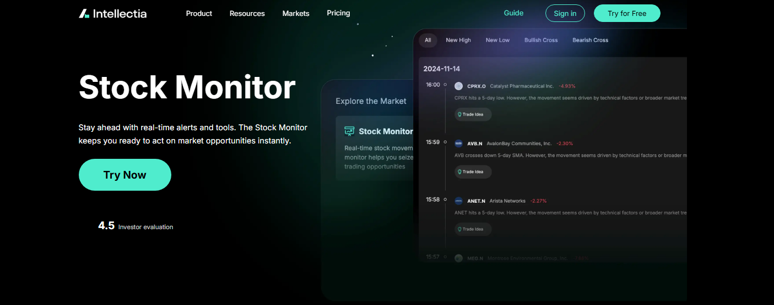Viewport: 774px width, 305px height.
Task: Click the AVB.N ticker symbol
Action: [x=474, y=143]
